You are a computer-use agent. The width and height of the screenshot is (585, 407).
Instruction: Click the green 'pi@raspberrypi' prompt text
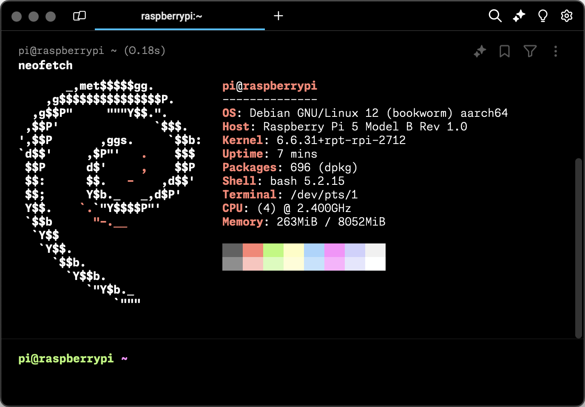(66, 359)
